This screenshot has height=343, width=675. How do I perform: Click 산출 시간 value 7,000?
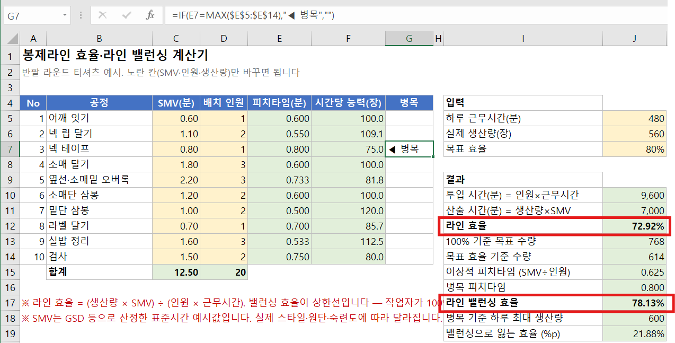635,210
